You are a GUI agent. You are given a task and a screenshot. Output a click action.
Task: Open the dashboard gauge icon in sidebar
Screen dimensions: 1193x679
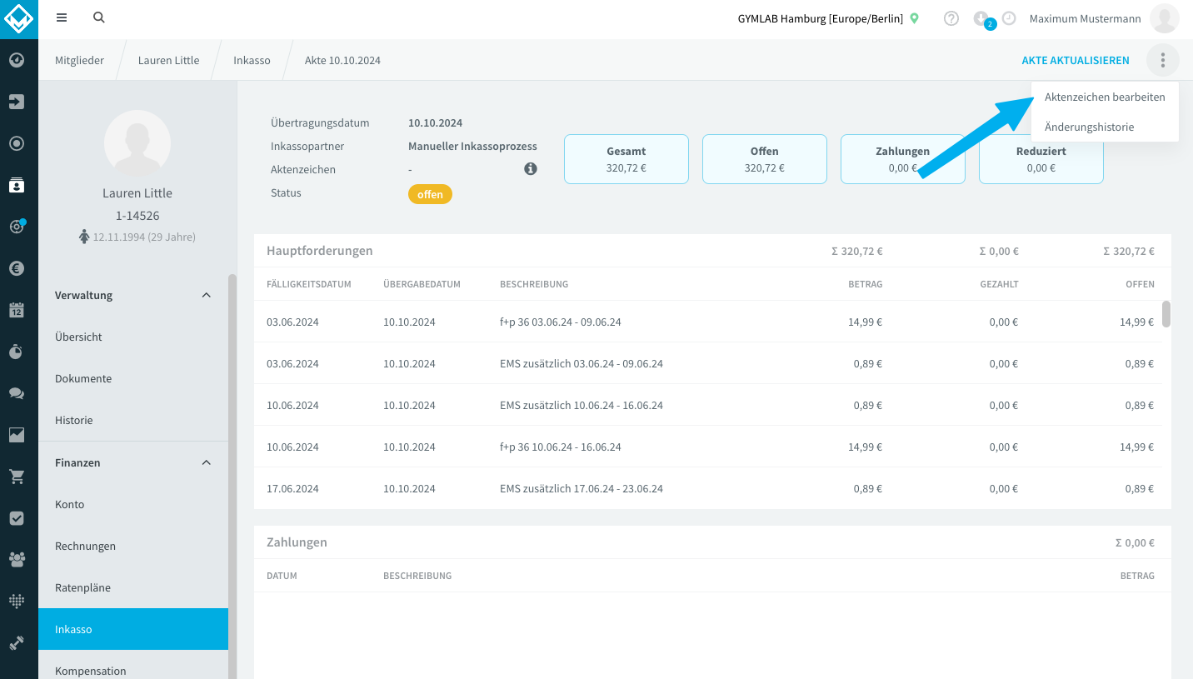point(17,60)
